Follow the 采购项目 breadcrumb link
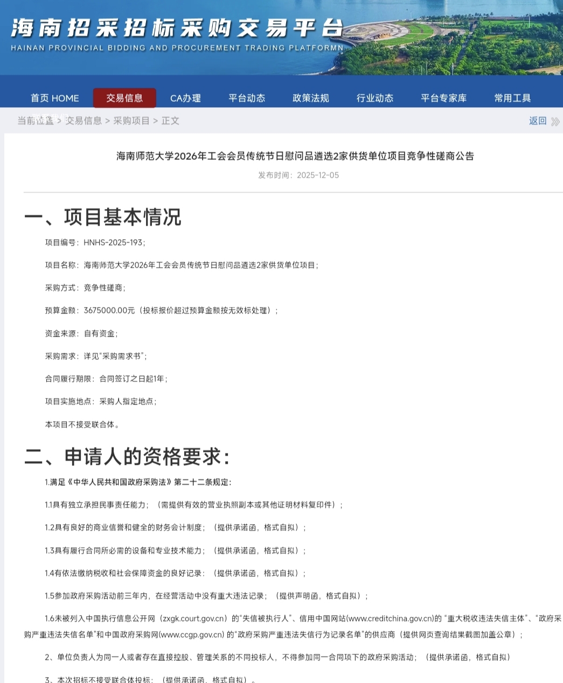Screen dimensions: 563x683 click(x=131, y=121)
